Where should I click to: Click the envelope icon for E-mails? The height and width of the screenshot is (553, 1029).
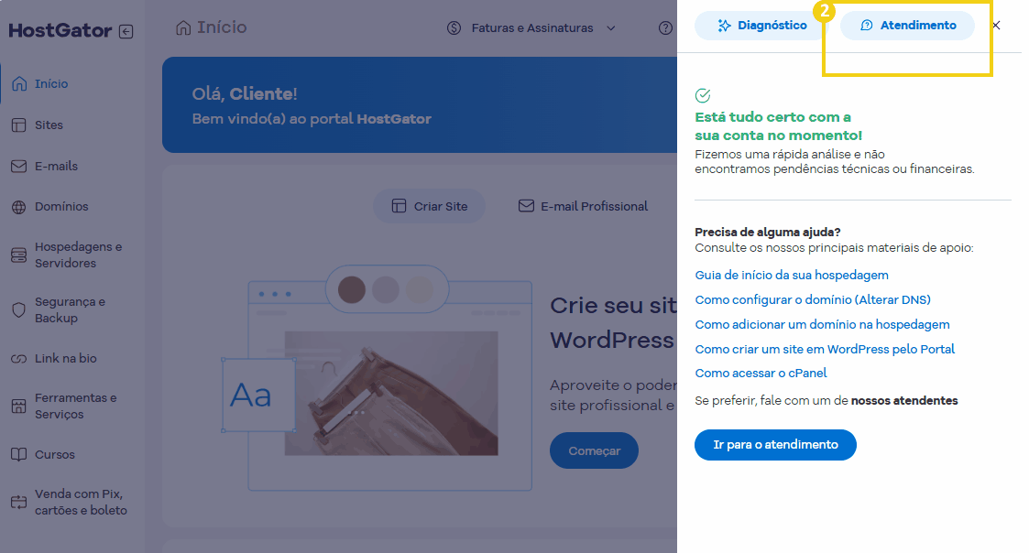19,167
